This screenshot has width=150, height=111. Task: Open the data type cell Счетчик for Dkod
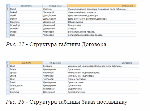(x=55, y=9)
